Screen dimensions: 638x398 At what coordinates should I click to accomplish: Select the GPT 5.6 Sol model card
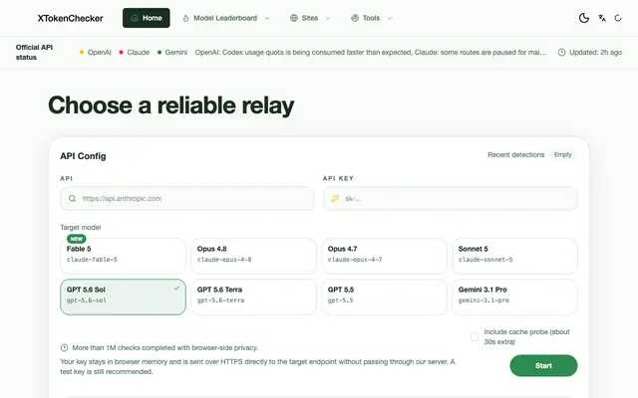123,297
